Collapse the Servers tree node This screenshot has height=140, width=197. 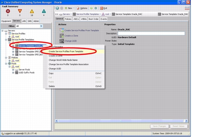coord(2,31)
